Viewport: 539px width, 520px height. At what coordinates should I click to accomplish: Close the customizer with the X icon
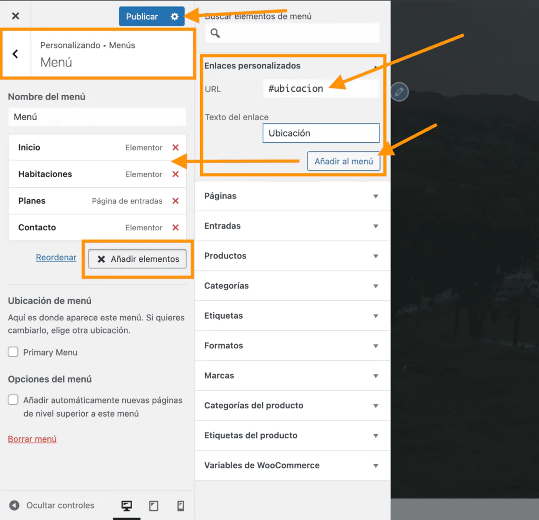pyautogui.click(x=15, y=16)
